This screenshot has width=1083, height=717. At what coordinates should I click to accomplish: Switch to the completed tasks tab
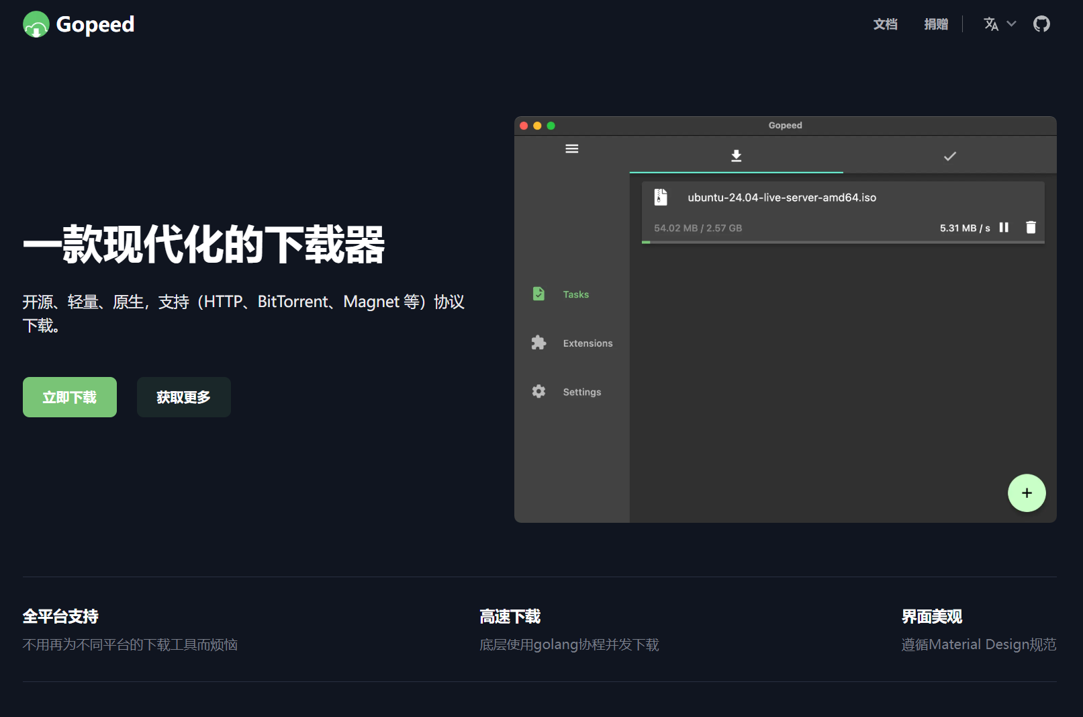(x=949, y=156)
